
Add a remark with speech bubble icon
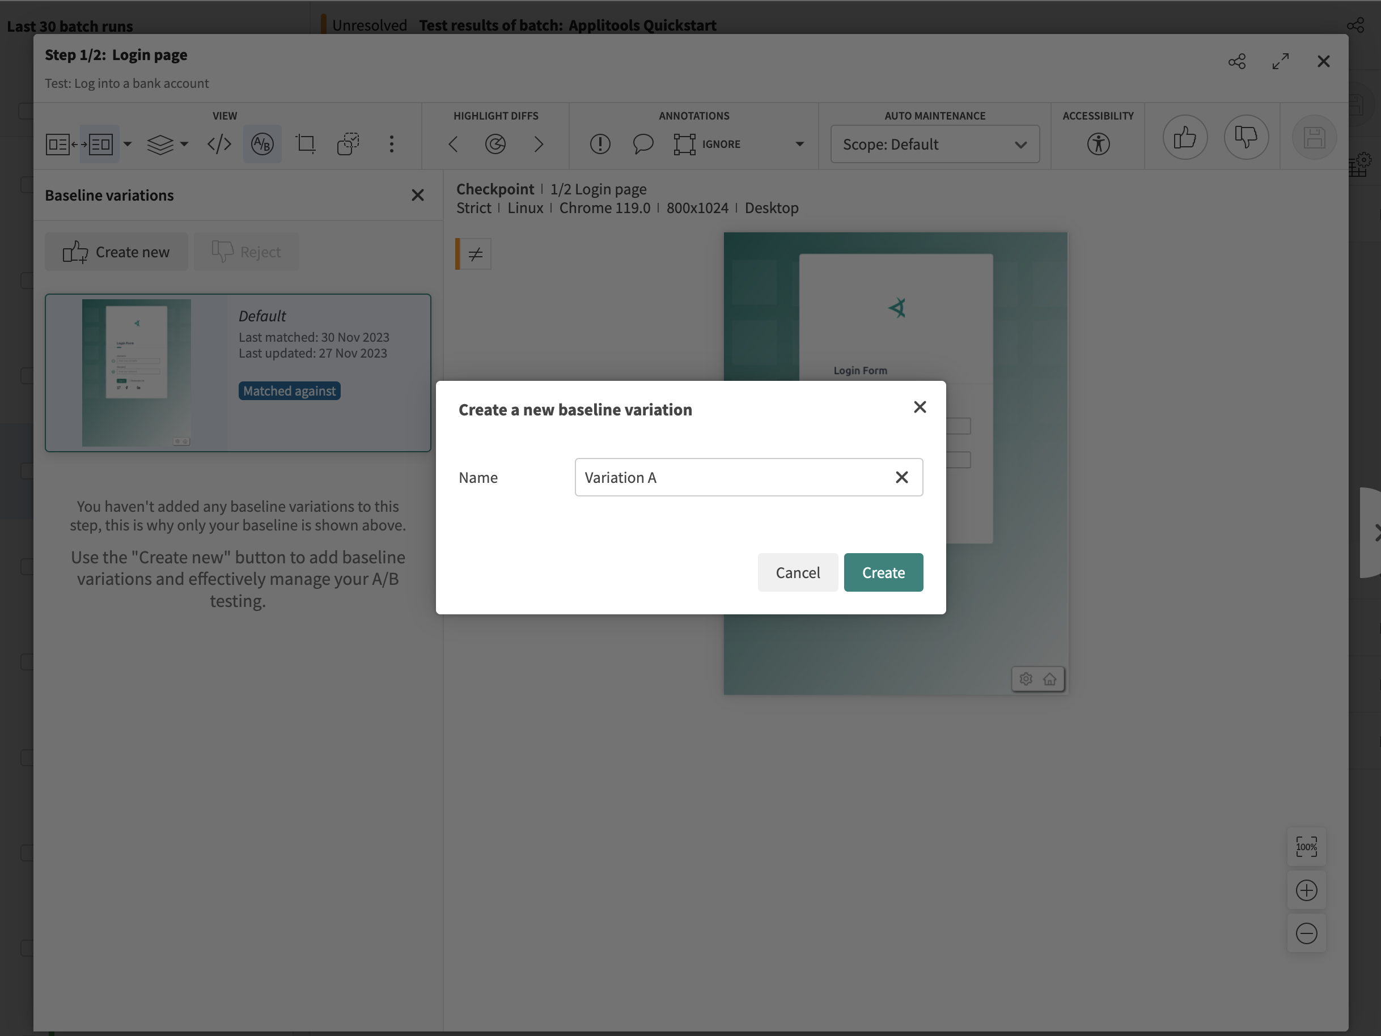(642, 144)
